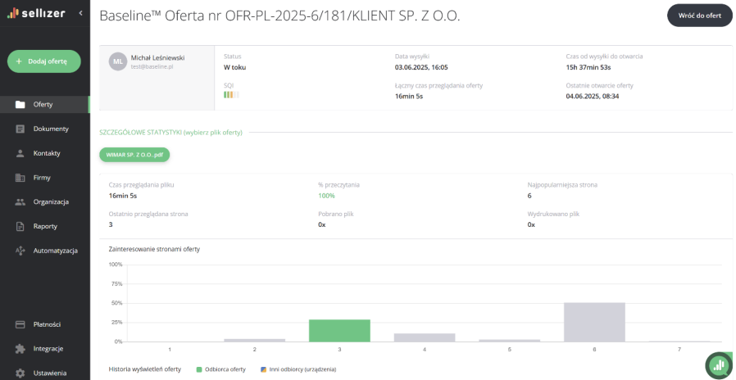Click the green Dodaj ofertę button

[x=44, y=61]
